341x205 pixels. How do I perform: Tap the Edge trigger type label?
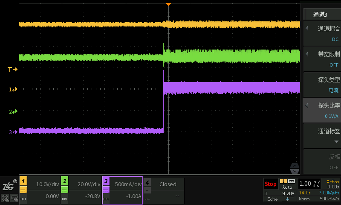272,199
